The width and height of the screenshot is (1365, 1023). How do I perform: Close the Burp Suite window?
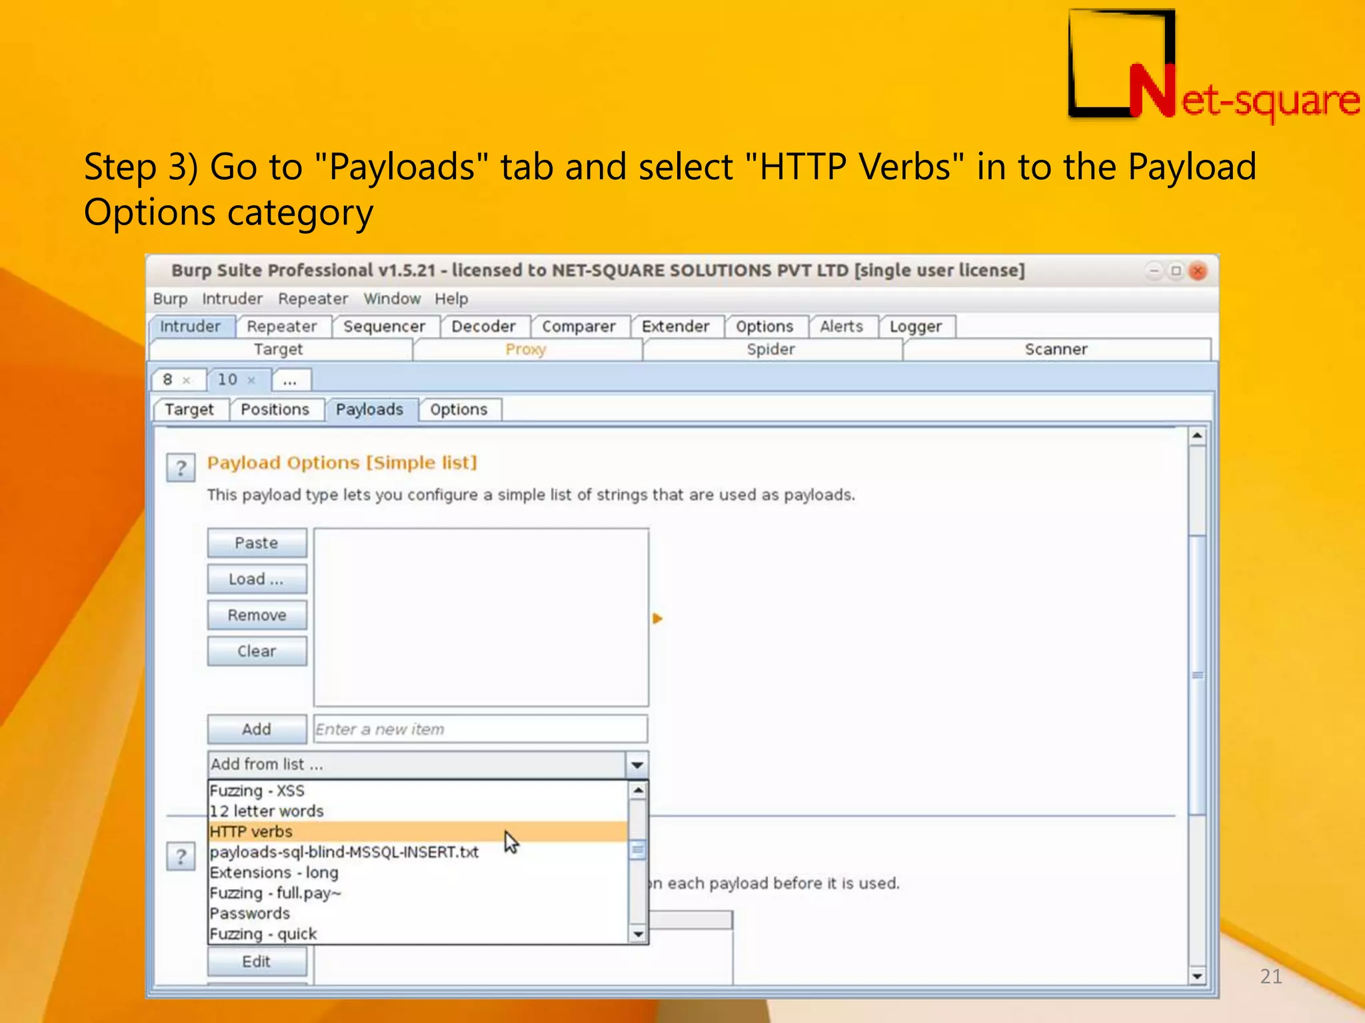click(1198, 271)
